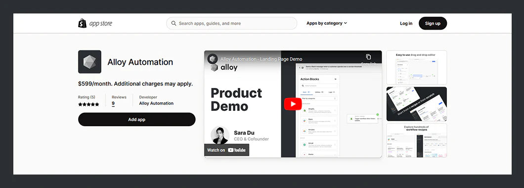Click the Alloy Automation app title
Image resolution: width=524 pixels, height=188 pixels.
tap(140, 62)
